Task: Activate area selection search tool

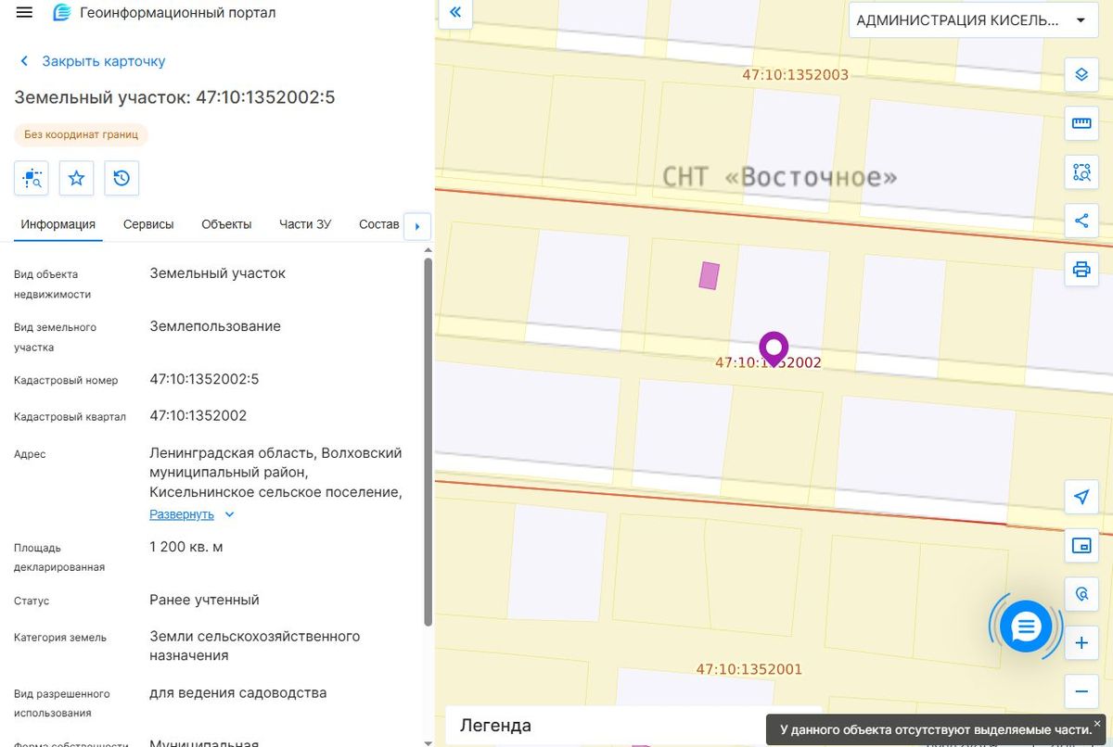Action: coord(1081,171)
